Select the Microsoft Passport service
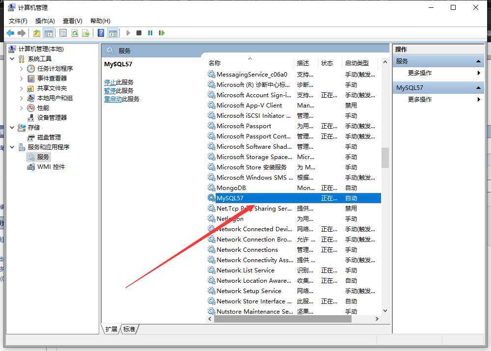The height and width of the screenshot is (351, 491). pos(294,126)
